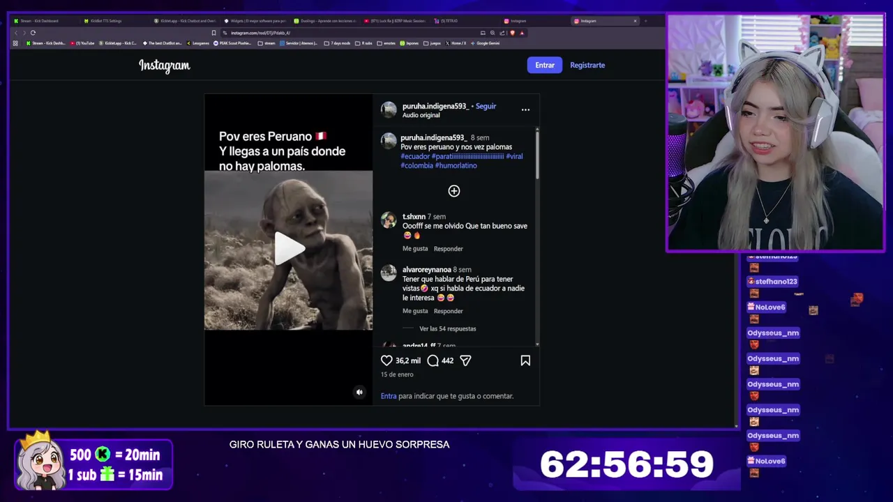This screenshot has width=893, height=502.
Task: Click Responder under t.shxnn's comment
Action: point(448,249)
